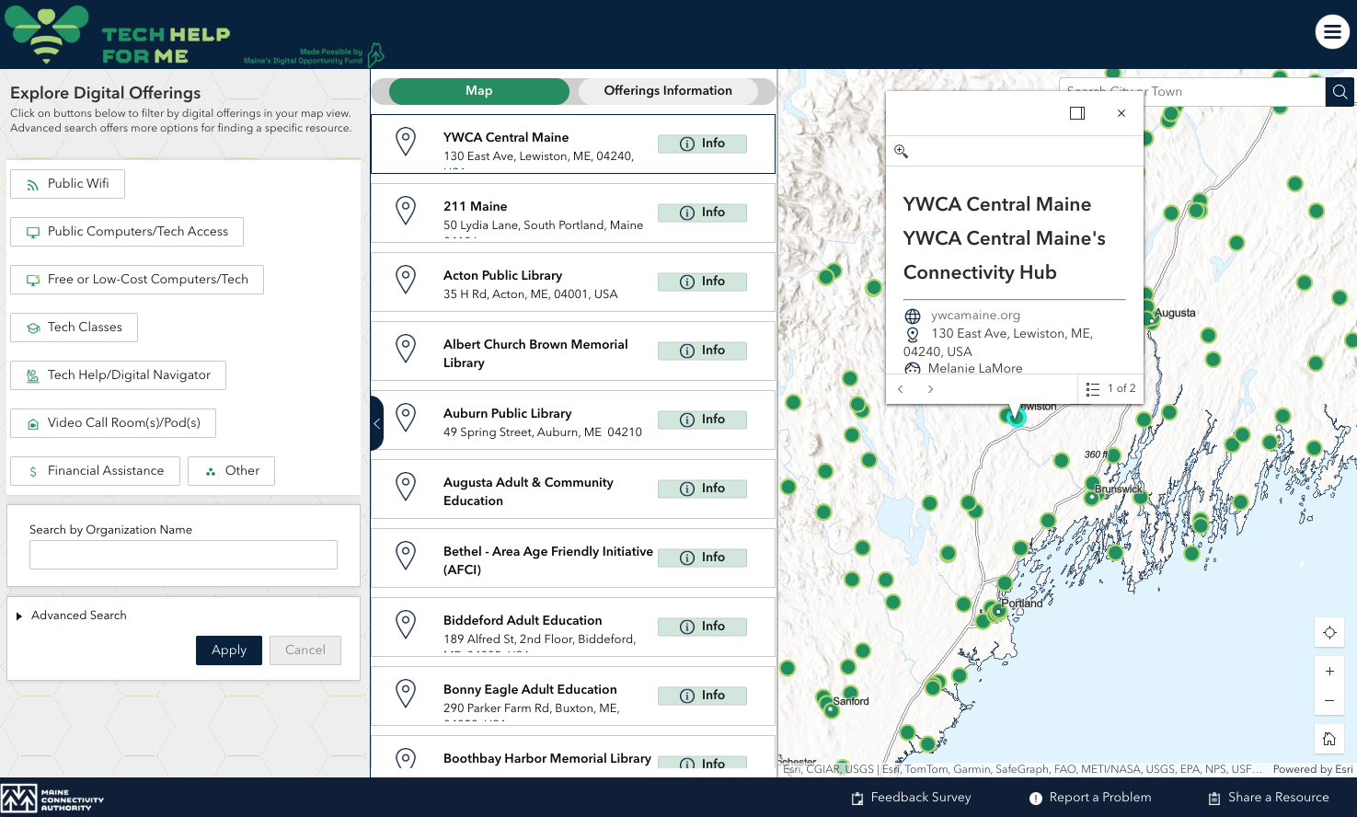Open Info for Acton Public Library
1357x817 pixels.
702,282
